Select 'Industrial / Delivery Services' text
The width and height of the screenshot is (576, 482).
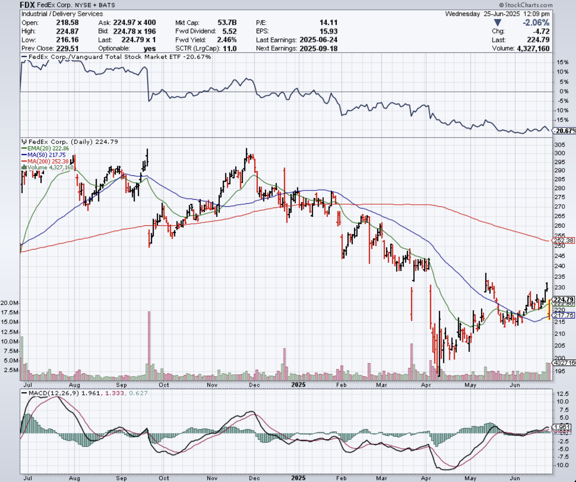coord(62,14)
